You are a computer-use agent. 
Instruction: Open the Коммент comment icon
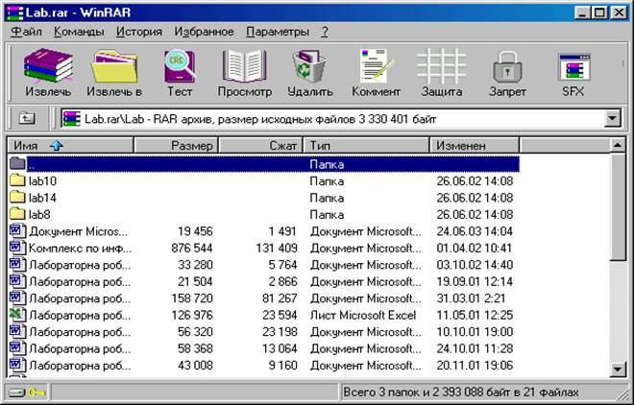[x=376, y=66]
